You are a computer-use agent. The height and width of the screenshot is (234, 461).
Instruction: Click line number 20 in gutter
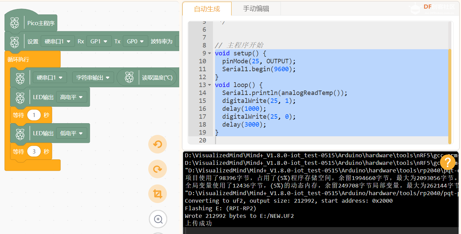coord(202,140)
